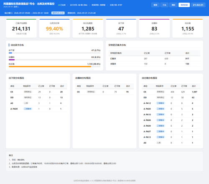209x184 pixels.
Task: Click value 287 in 已集齐 row
Action: point(145,59)
